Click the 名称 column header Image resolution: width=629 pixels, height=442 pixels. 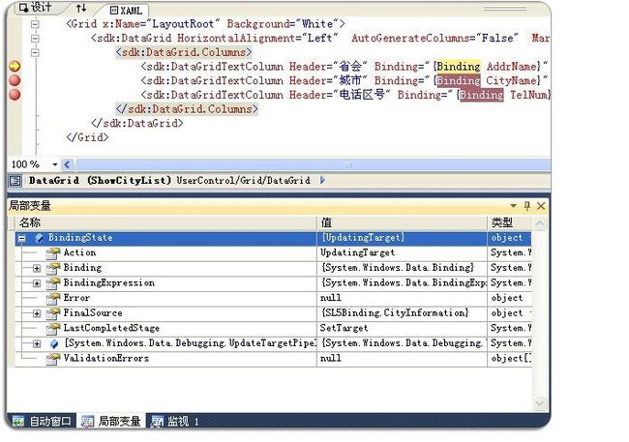(x=166, y=222)
